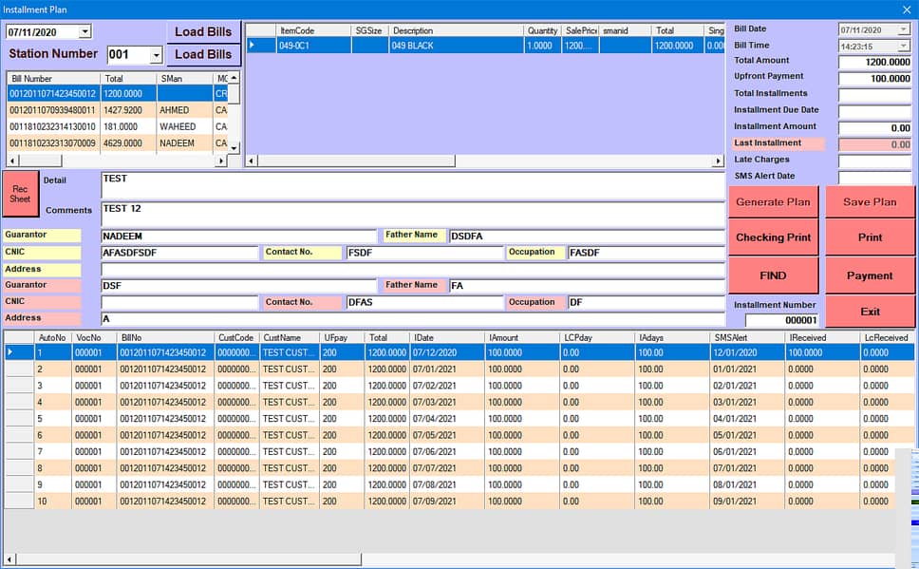Click SMS alert date 06/01/2021 cell
This screenshot has height=569, width=919.
click(x=748, y=451)
